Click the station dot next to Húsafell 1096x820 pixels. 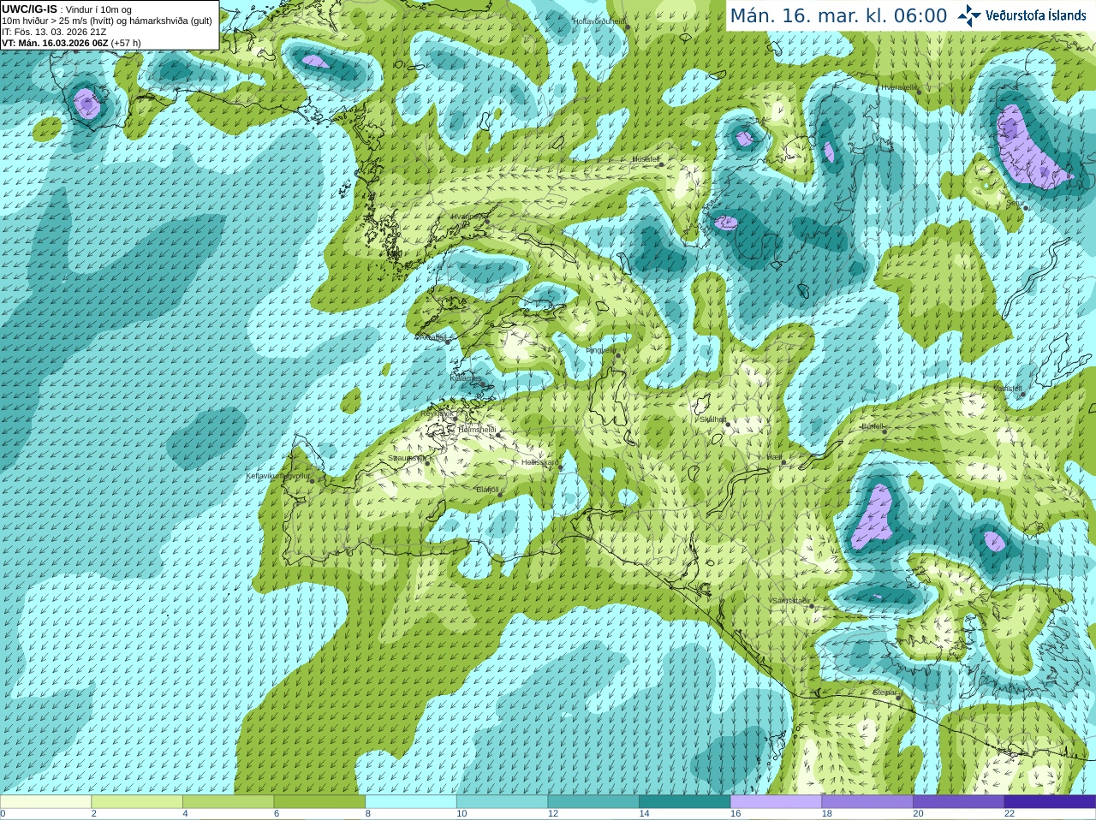661,164
